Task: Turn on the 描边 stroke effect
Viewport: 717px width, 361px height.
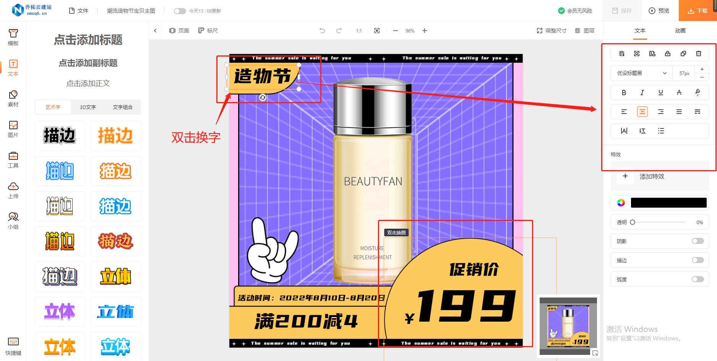Action: (698, 260)
